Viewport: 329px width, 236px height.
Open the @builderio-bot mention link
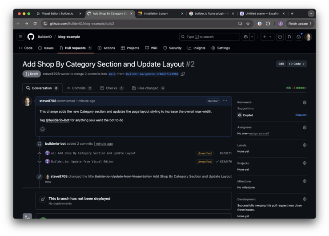click(x=57, y=120)
